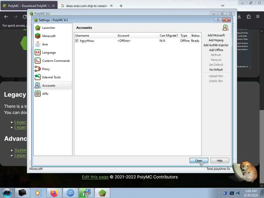264x198 pixels.
Task: Open the browser hamburger menu
Action: coord(258,16)
